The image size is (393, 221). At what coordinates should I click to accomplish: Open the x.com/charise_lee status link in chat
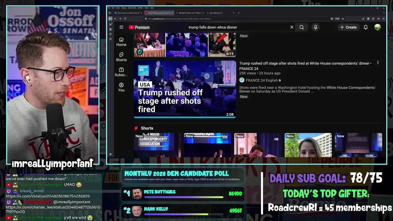point(53,210)
